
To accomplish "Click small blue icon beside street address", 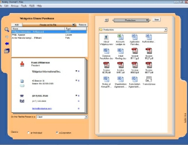I will tap(79, 81).
